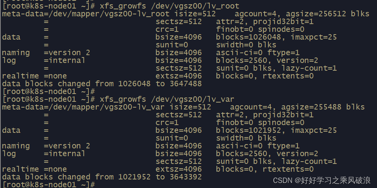Click 'blocks=1026048, imaxpct=25' in first output
This screenshot has height=188, width=377.
click(276, 37)
